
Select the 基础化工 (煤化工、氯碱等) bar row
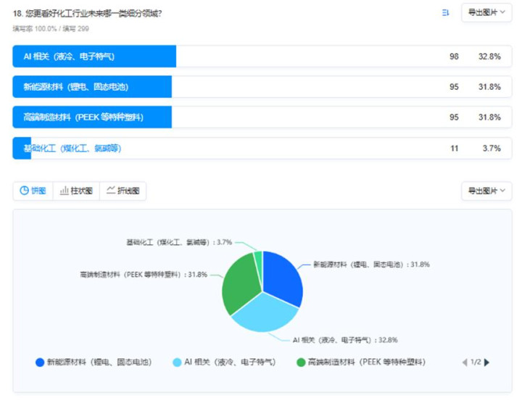pos(262,148)
